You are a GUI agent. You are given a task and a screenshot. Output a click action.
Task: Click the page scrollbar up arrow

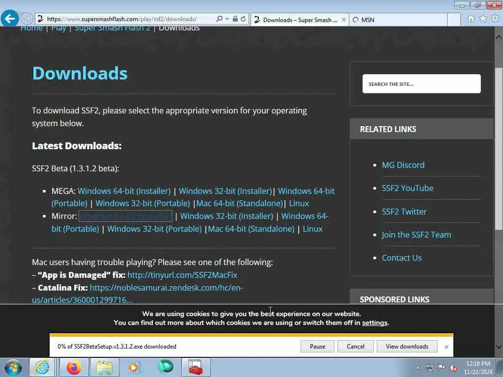[499, 37]
